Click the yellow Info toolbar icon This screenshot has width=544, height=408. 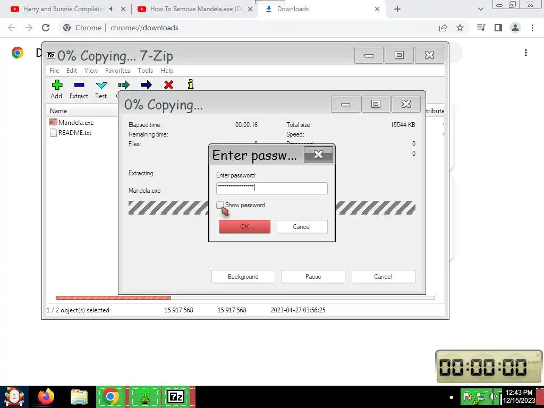coord(191,84)
